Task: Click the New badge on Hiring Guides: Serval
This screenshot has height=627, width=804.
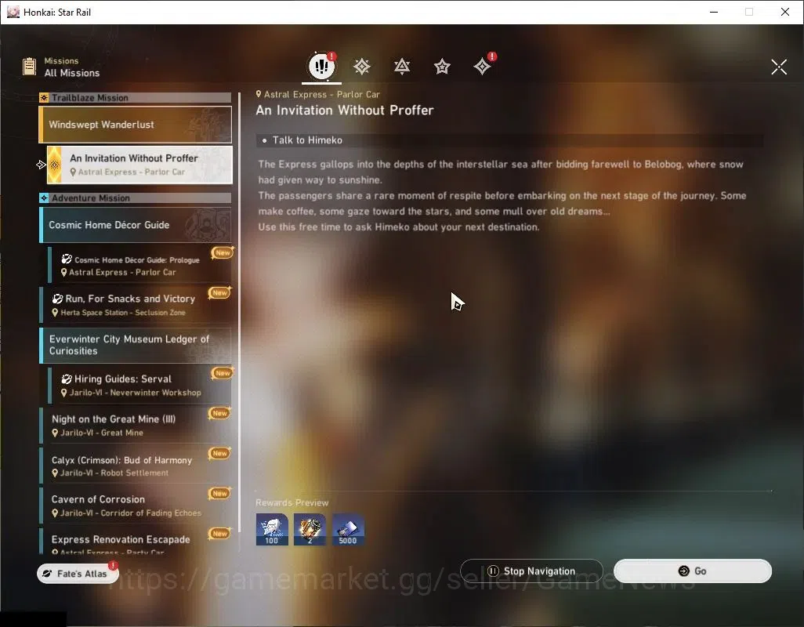Action: tap(223, 373)
